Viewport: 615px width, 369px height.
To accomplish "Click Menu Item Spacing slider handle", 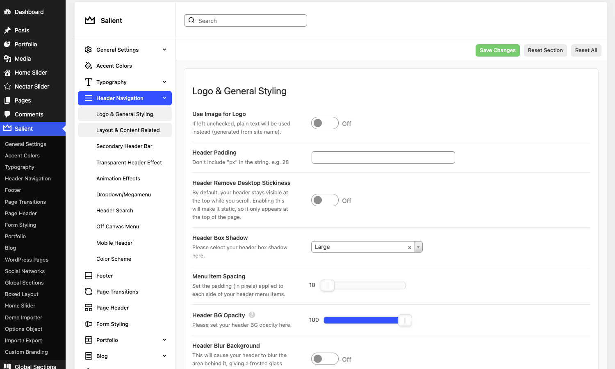I will pyautogui.click(x=328, y=285).
